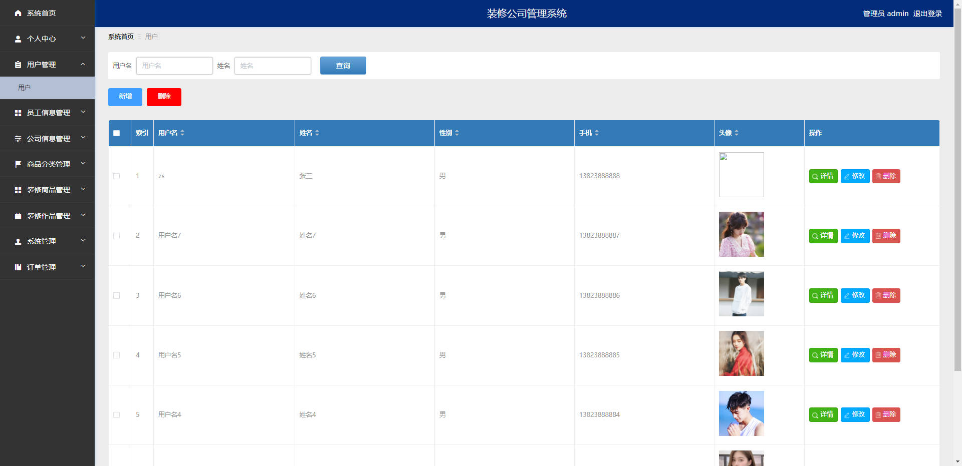Delete 用户名5 row using 删除
The width and height of the screenshot is (962, 466).
pos(886,355)
